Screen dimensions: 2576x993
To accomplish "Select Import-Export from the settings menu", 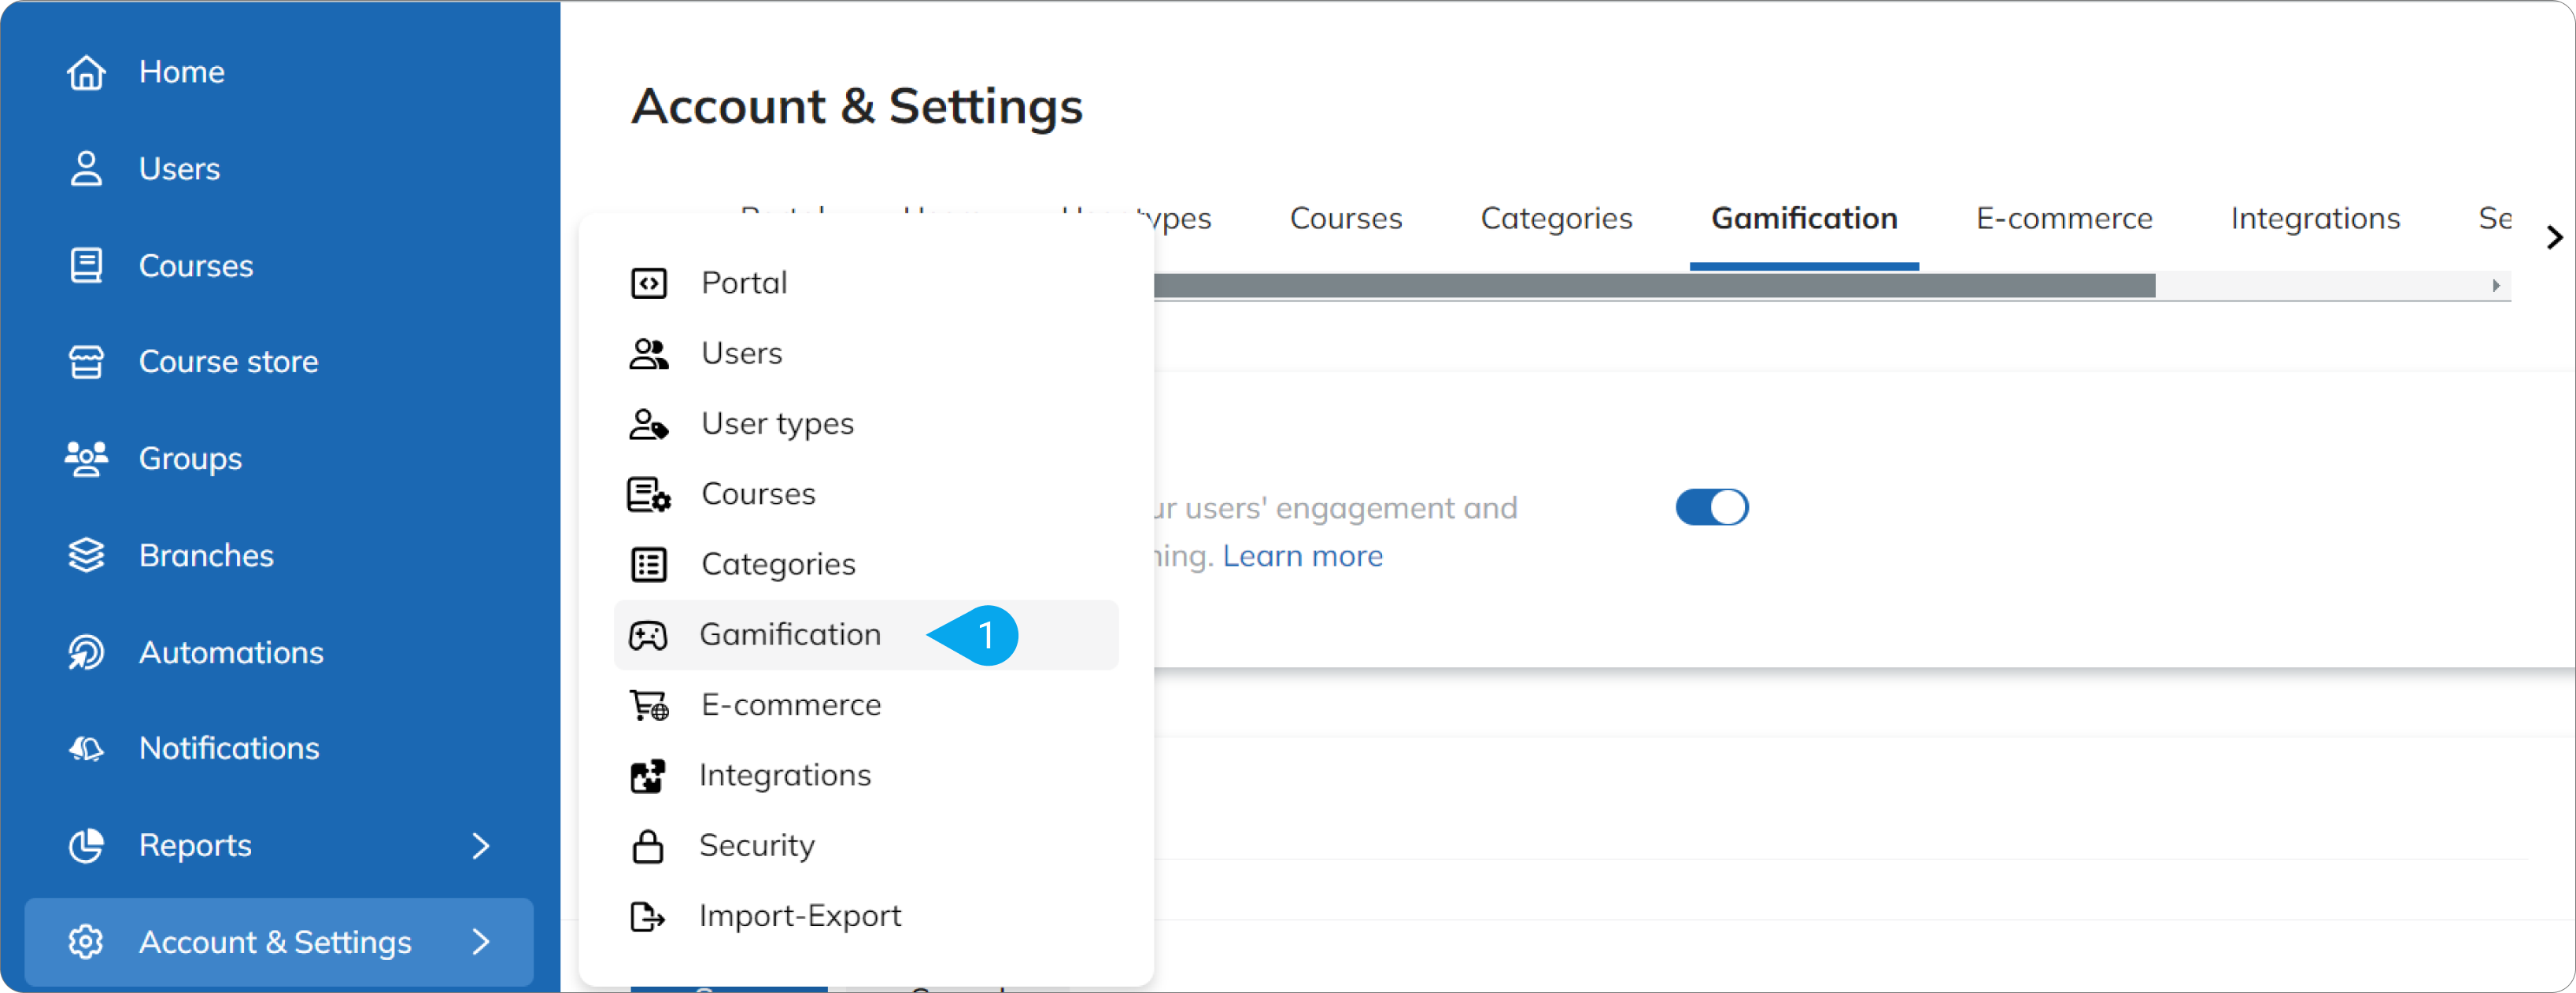I will [799, 915].
